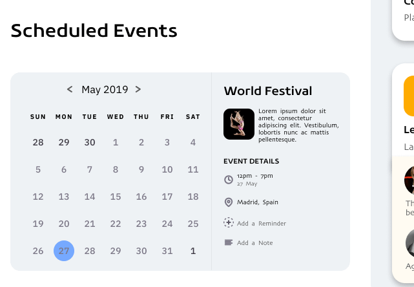
Task: Click Add a Note link
Action: point(254,243)
